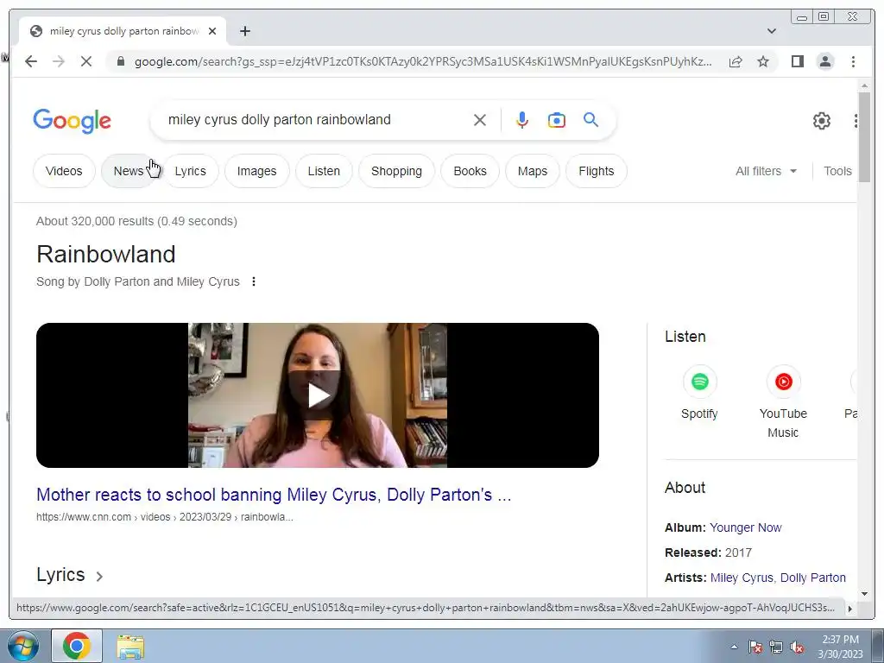Go back to the previous page

[31, 61]
